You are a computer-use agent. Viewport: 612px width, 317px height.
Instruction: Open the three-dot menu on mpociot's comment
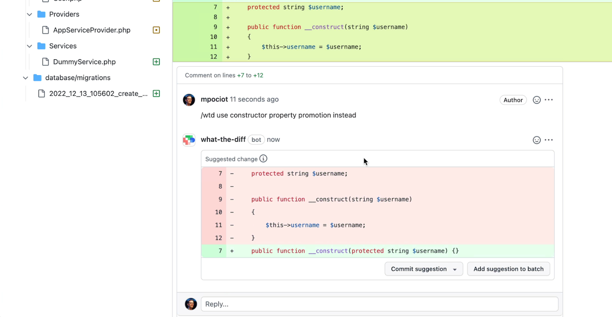(549, 100)
